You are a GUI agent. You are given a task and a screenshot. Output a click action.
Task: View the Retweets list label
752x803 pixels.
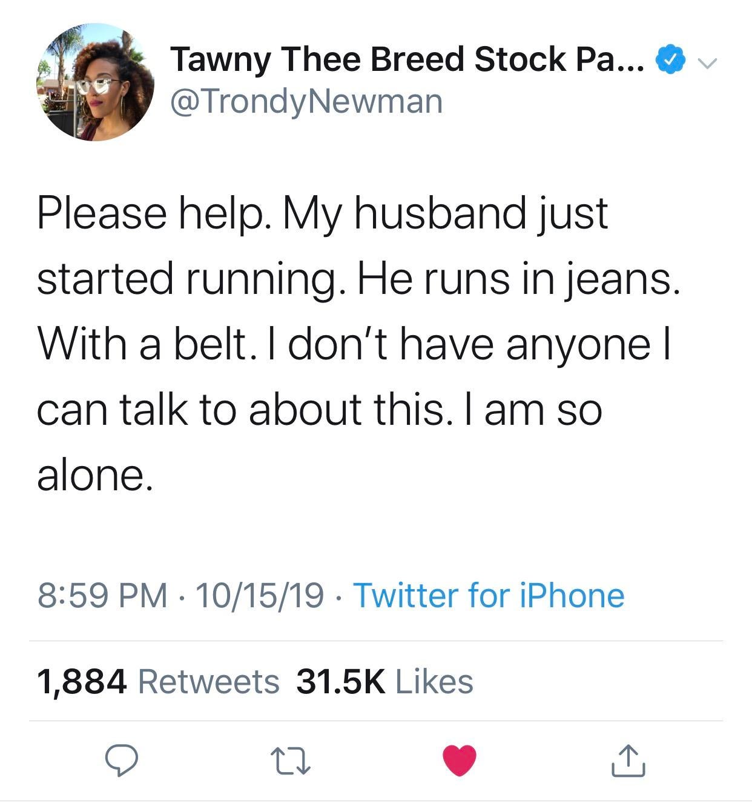pos(208,681)
